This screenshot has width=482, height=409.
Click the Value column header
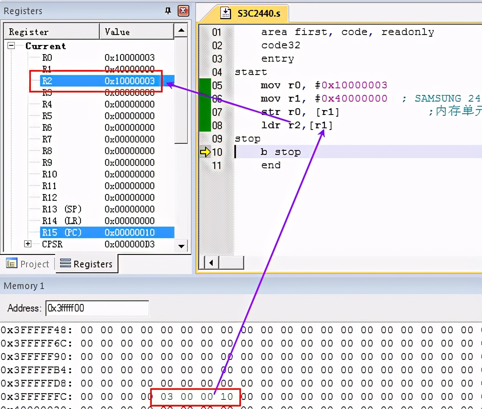[136, 32]
